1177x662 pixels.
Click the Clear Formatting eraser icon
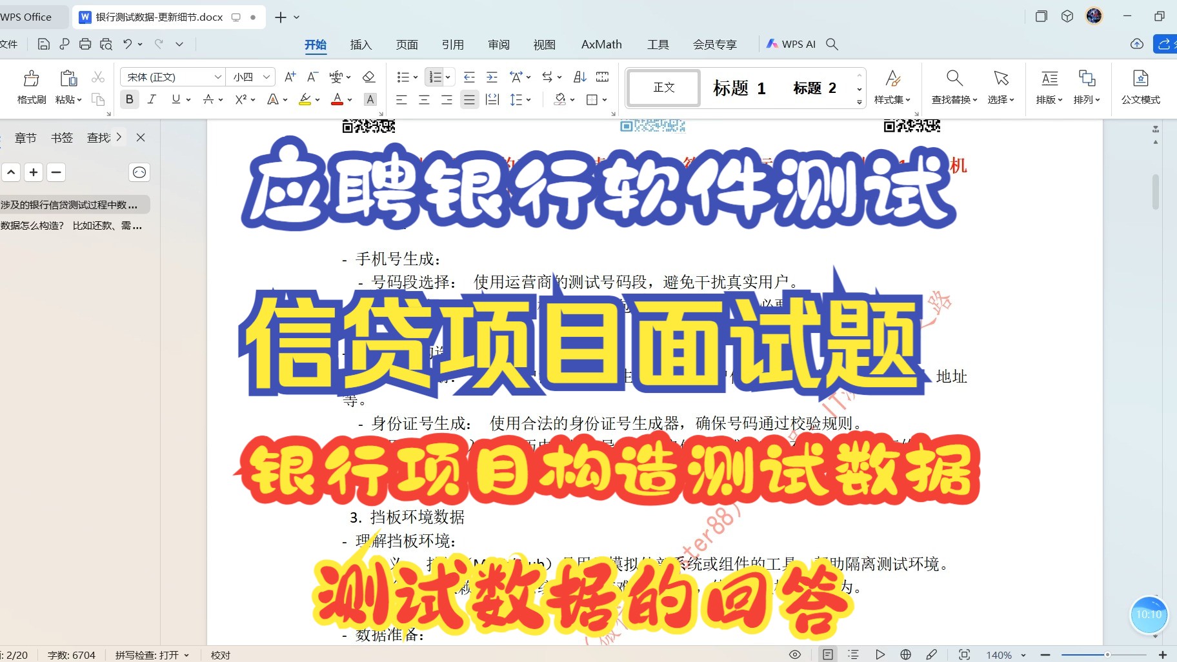click(369, 77)
